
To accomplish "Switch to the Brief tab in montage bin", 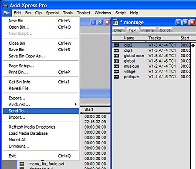I will [118, 30].
